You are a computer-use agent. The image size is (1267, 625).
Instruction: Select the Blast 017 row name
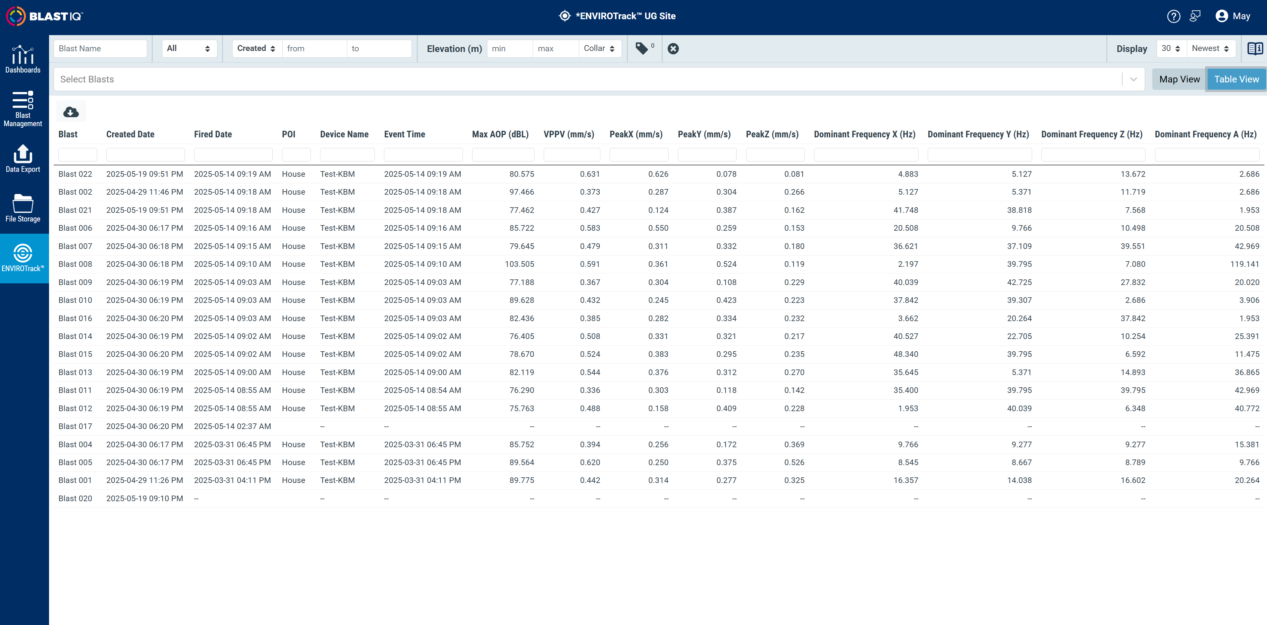(x=75, y=426)
